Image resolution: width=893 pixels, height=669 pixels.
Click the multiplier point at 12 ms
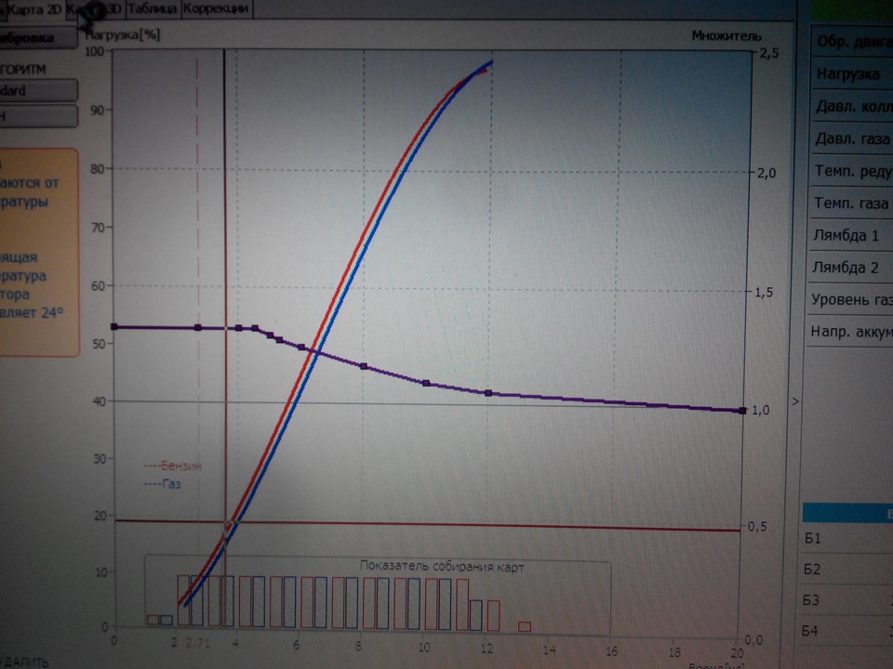(488, 393)
